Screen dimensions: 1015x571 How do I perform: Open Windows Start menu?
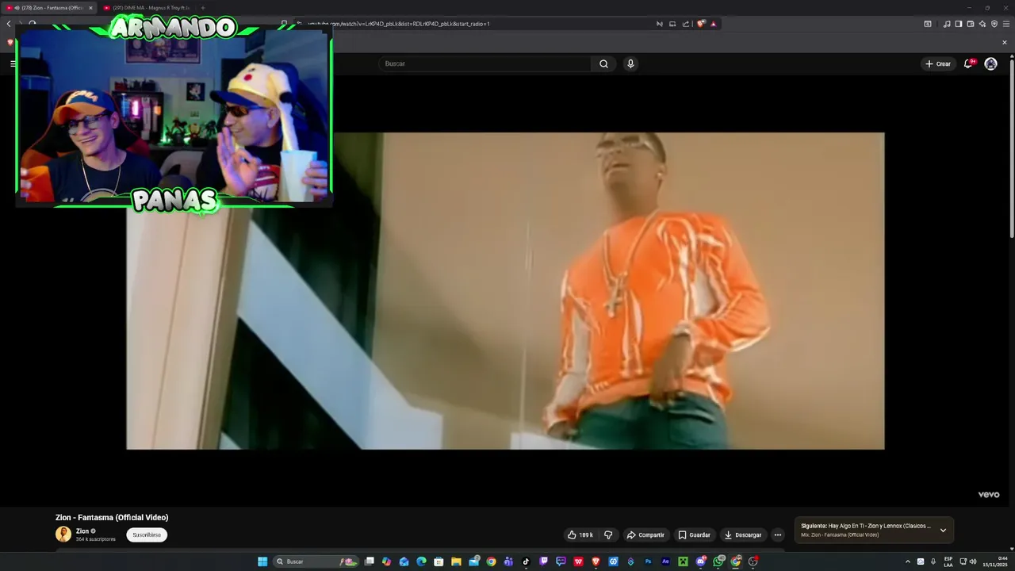262,561
